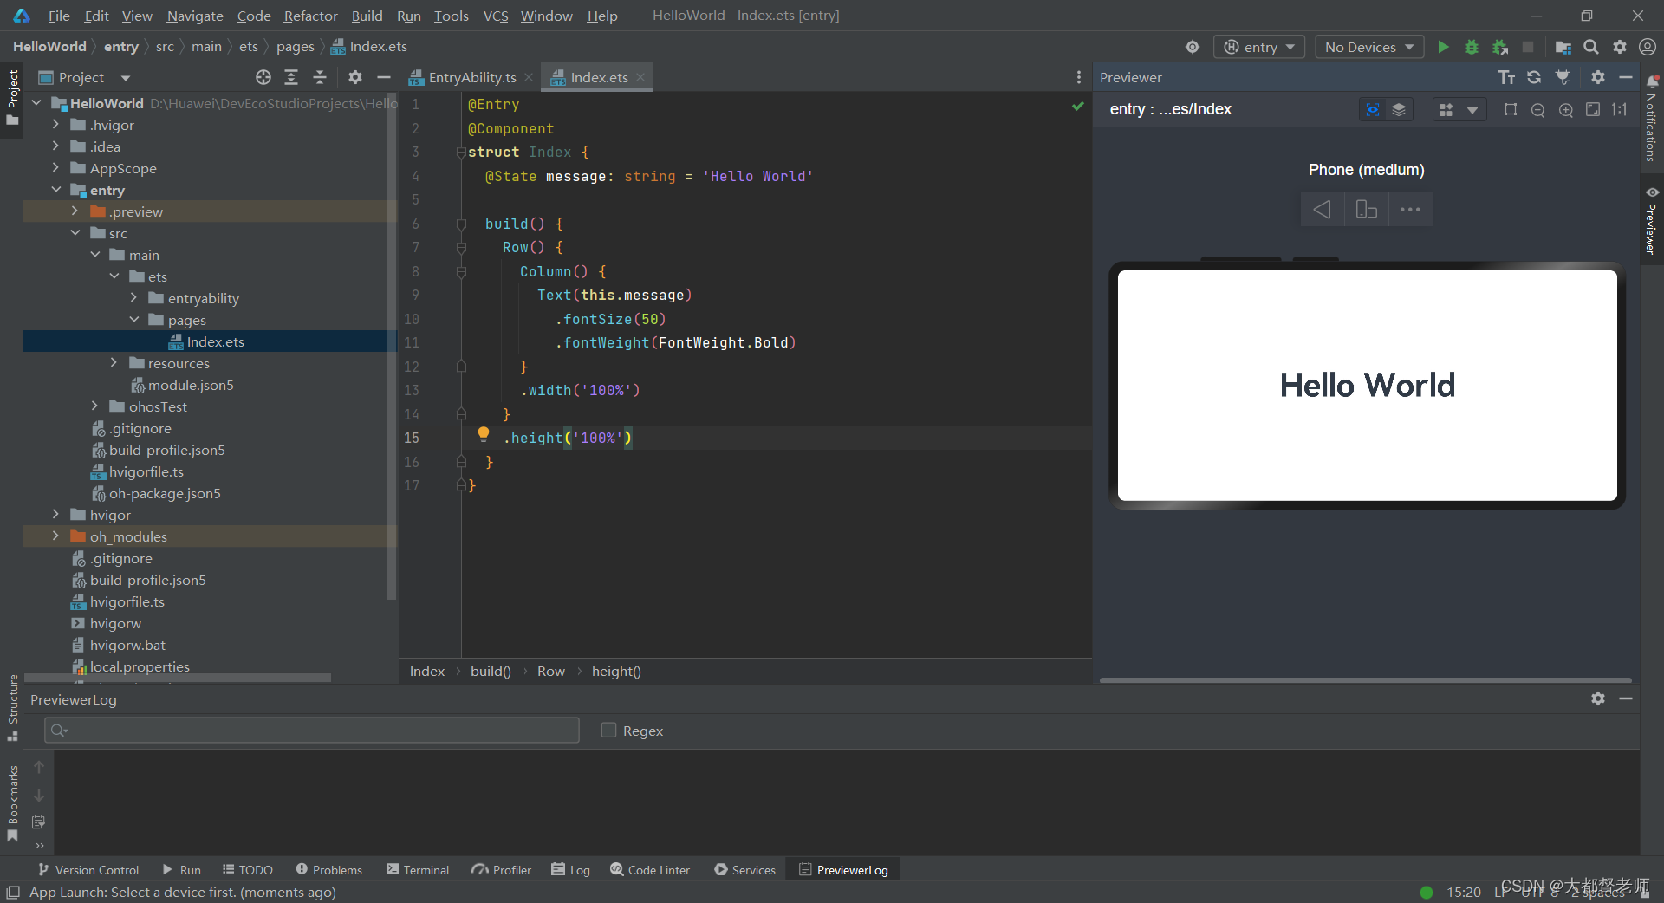The height and width of the screenshot is (903, 1664).
Task: Open the Previewer panel settings gear
Action: pos(1598,77)
